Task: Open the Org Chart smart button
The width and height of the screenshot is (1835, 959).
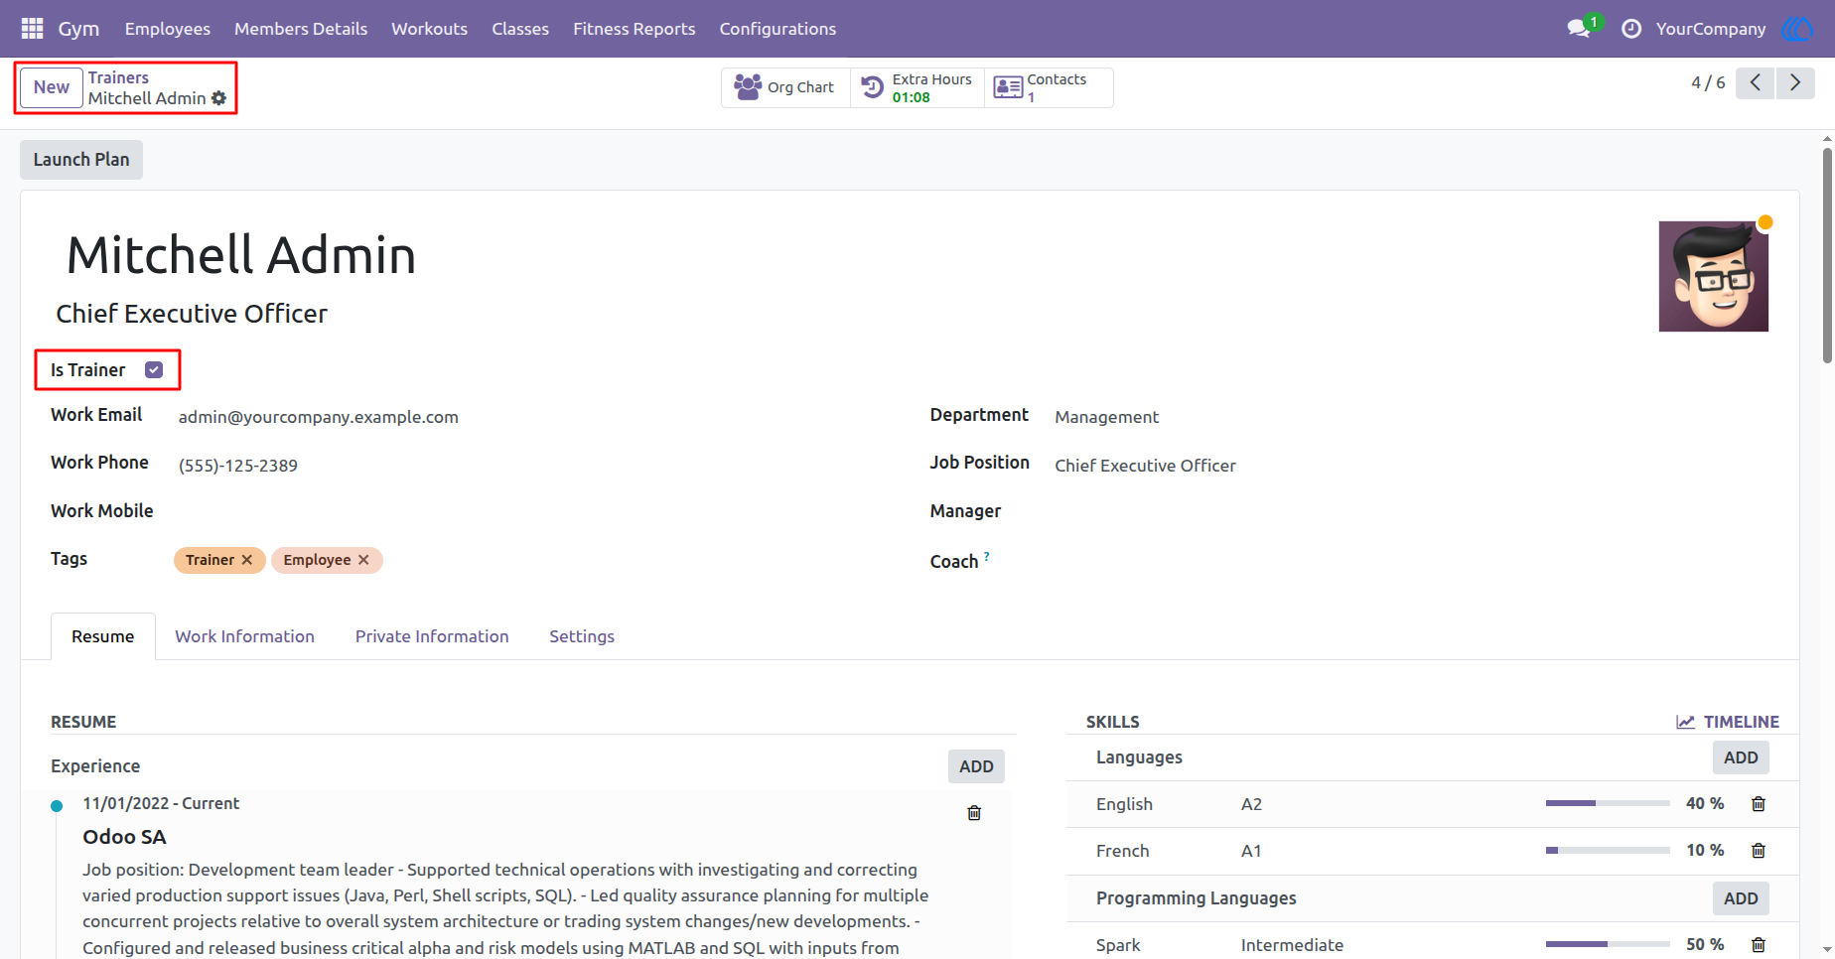Action: click(785, 87)
